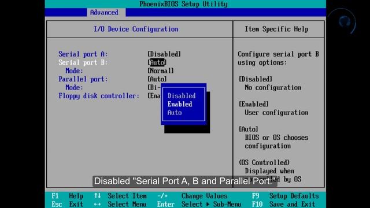Click Enter Select Sub-Menu hint

point(199,204)
